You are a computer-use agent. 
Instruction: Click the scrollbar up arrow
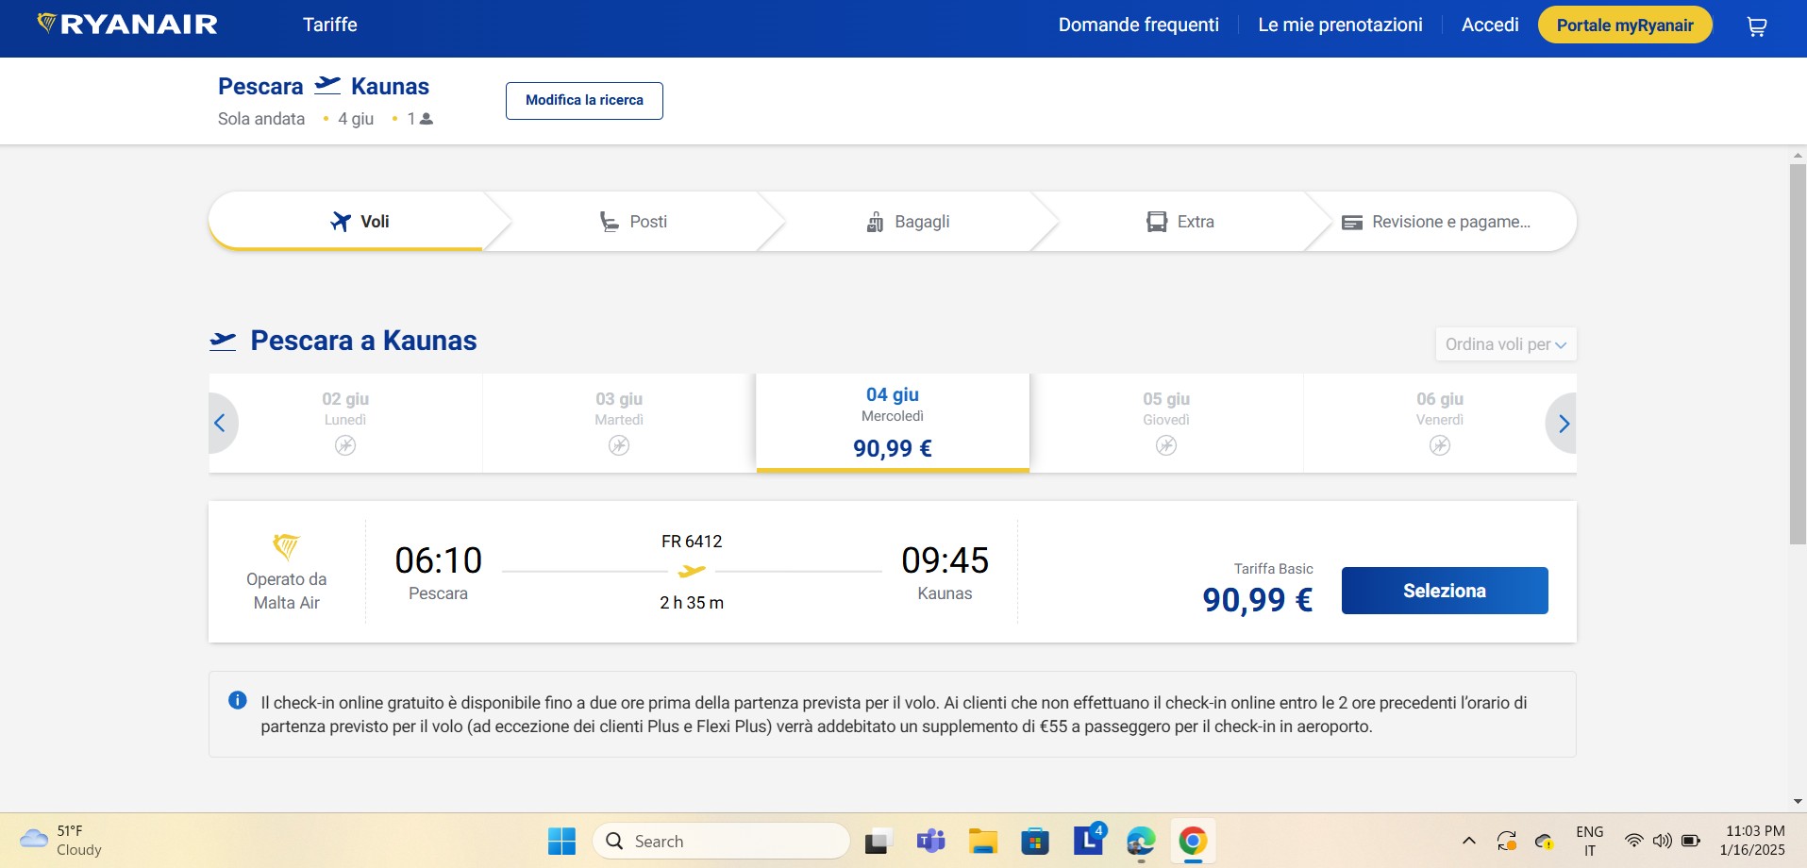coord(1798,155)
